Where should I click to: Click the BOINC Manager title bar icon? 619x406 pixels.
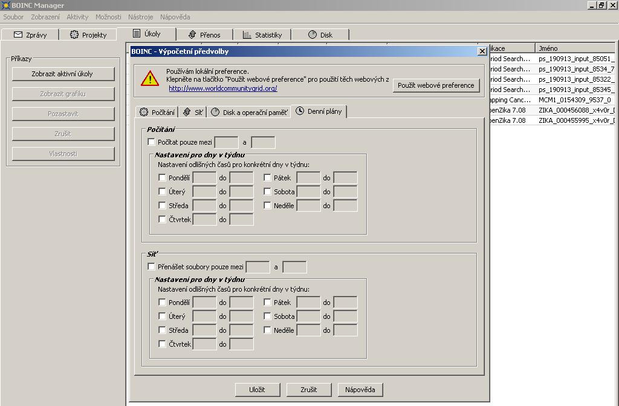(x=5, y=5)
